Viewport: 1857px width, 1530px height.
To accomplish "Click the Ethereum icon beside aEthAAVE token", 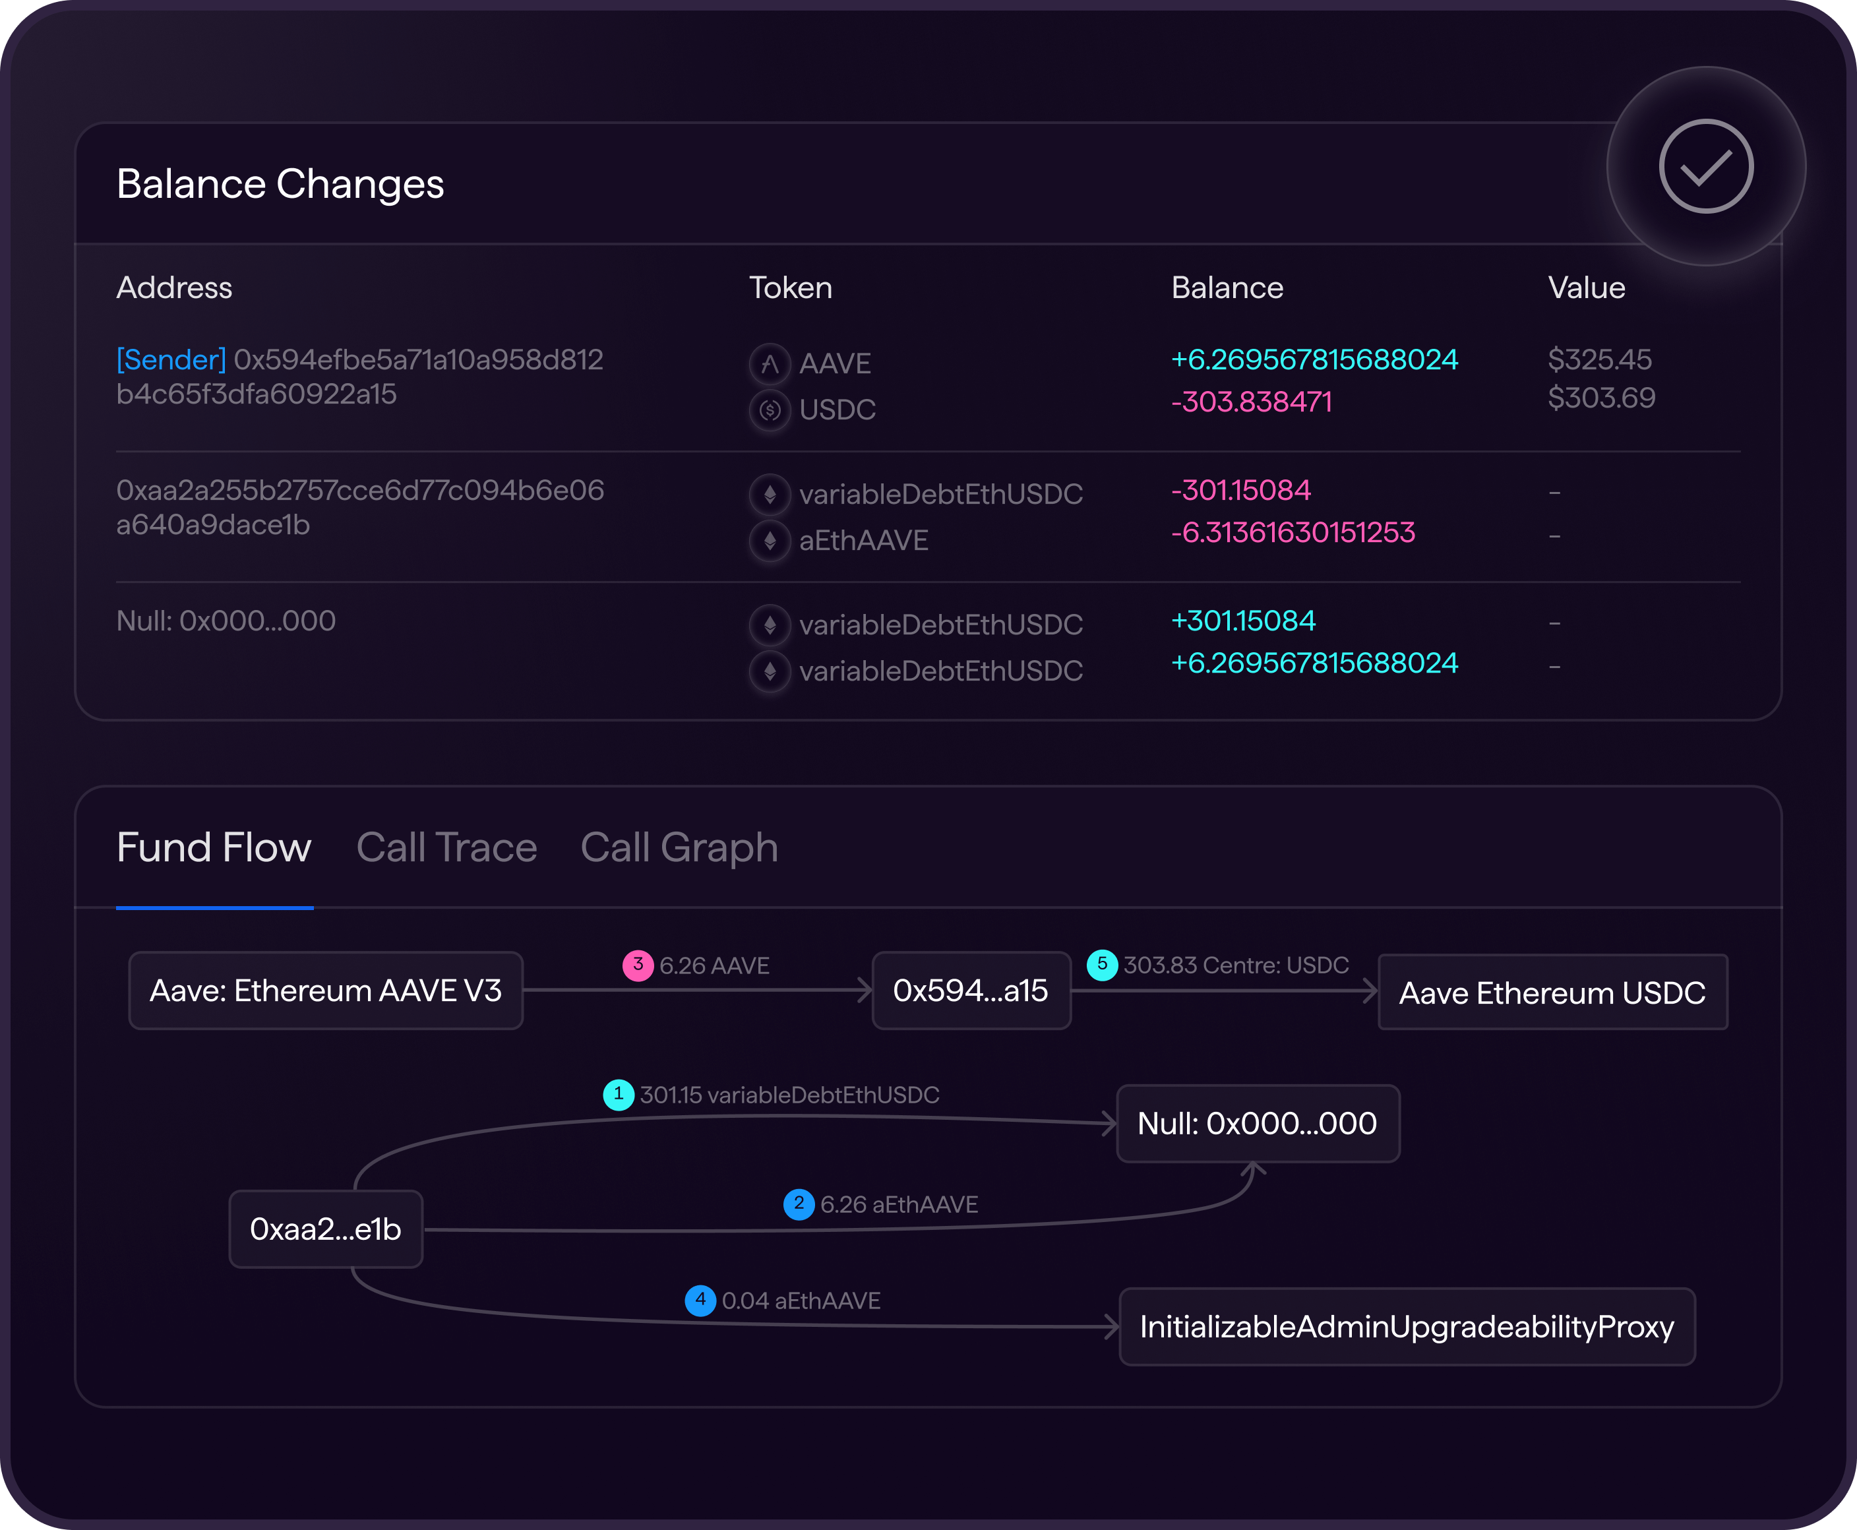I will pos(770,540).
